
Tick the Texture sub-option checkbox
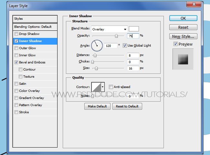point(20,76)
